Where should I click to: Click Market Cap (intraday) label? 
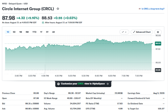(x=95, y=93)
